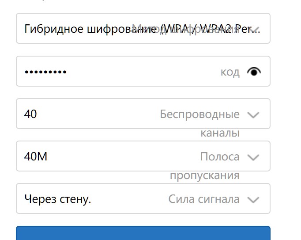Viewport: 301px width, 240px height.
Task: Click the masked password dots
Action: tap(45, 72)
